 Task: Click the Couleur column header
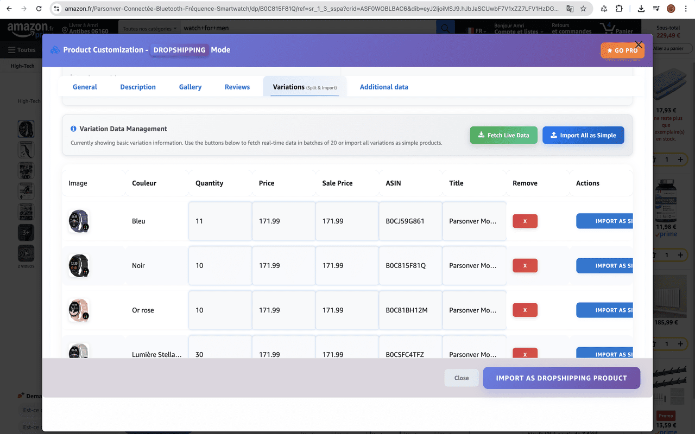144,183
